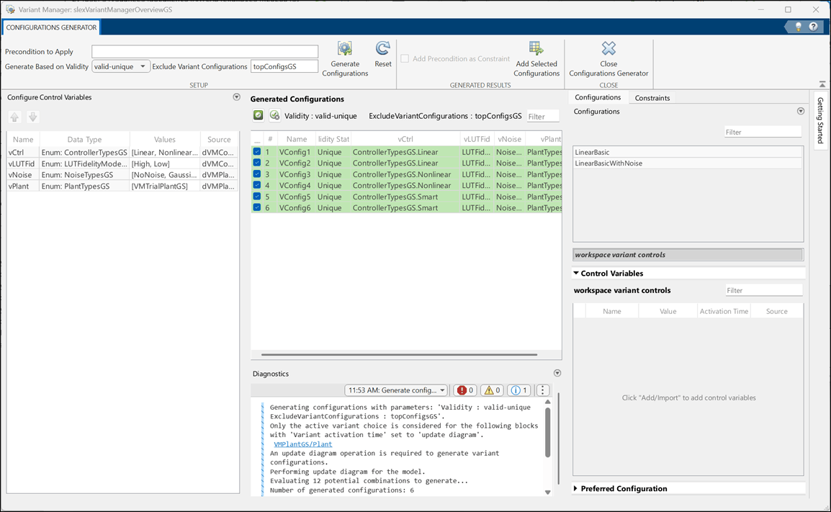
Task: Sort by Data Type column header
Action: coord(84,140)
